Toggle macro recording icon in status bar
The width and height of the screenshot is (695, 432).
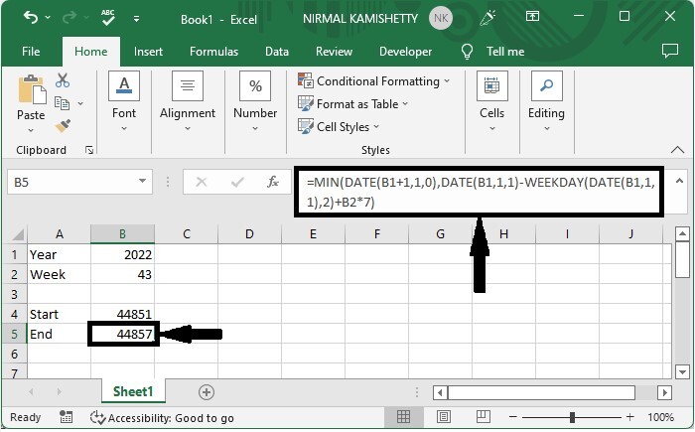66,417
